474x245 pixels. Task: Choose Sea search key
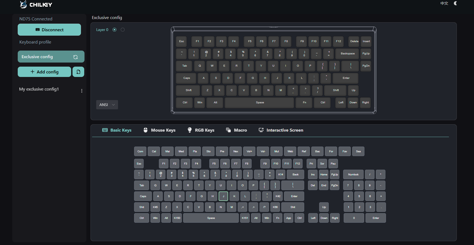pyautogui.click(x=358, y=151)
